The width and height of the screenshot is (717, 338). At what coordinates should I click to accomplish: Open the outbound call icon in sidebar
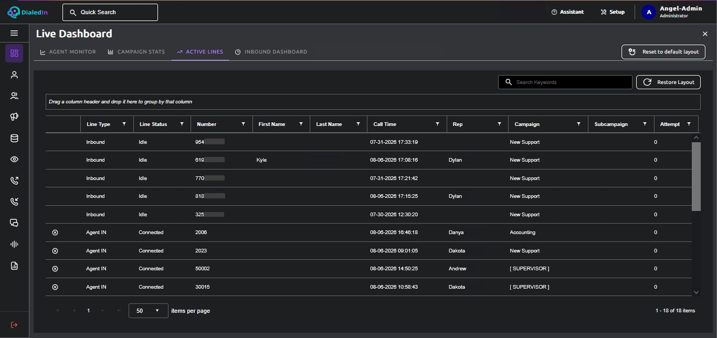[14, 181]
